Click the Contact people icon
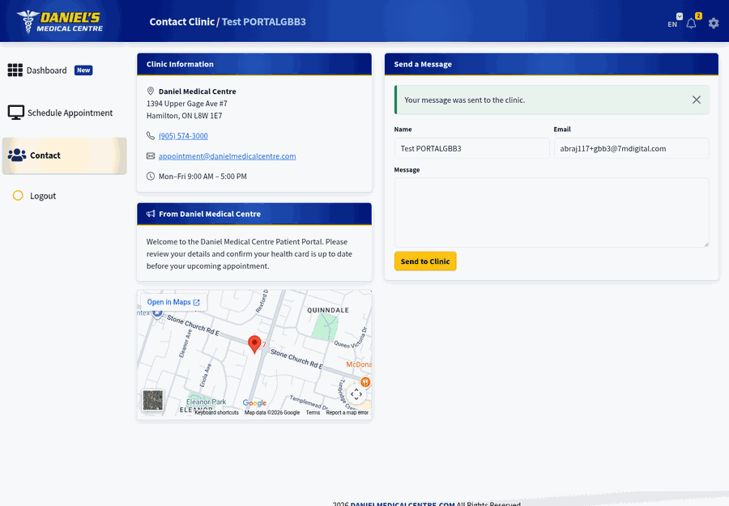The image size is (729, 506). point(17,155)
